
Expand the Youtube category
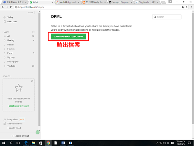(5, 66)
